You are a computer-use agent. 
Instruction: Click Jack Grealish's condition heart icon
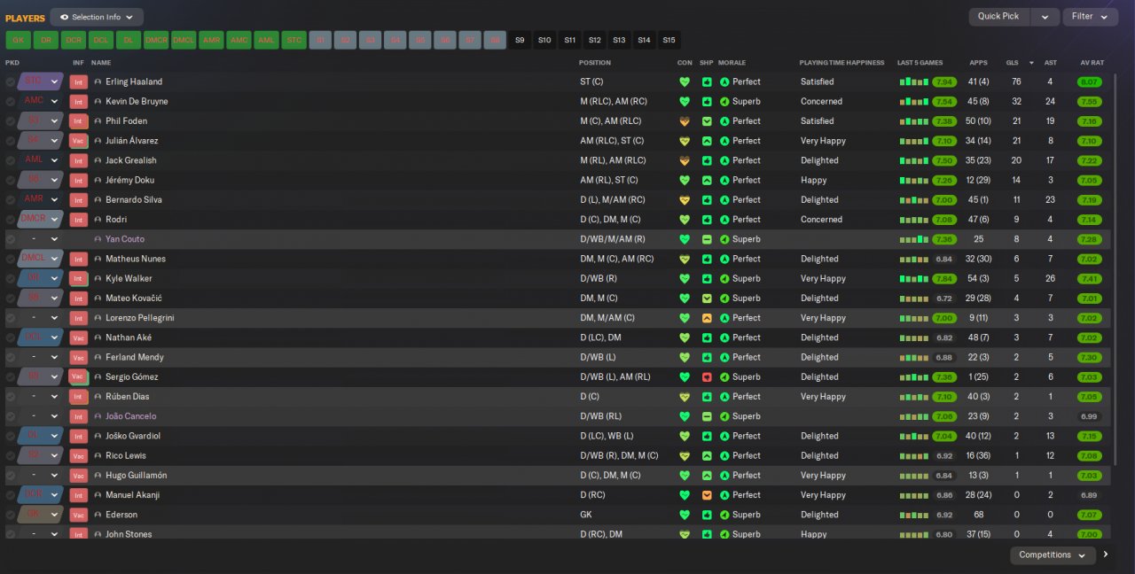pyautogui.click(x=684, y=160)
